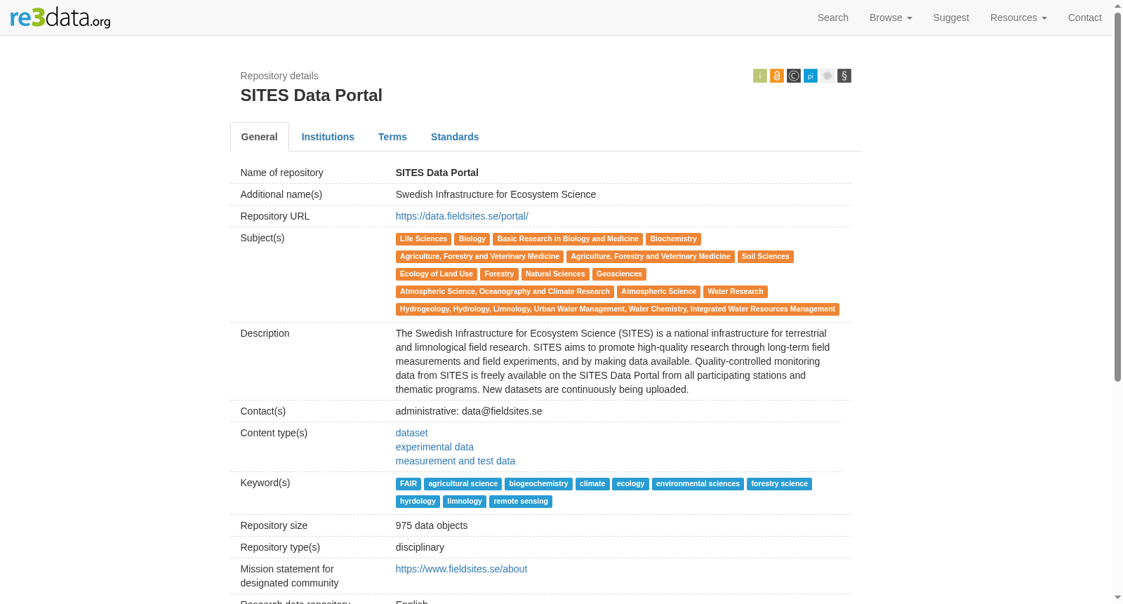1123x604 pixels.
Task: Click the climate keyword tag
Action: point(592,484)
